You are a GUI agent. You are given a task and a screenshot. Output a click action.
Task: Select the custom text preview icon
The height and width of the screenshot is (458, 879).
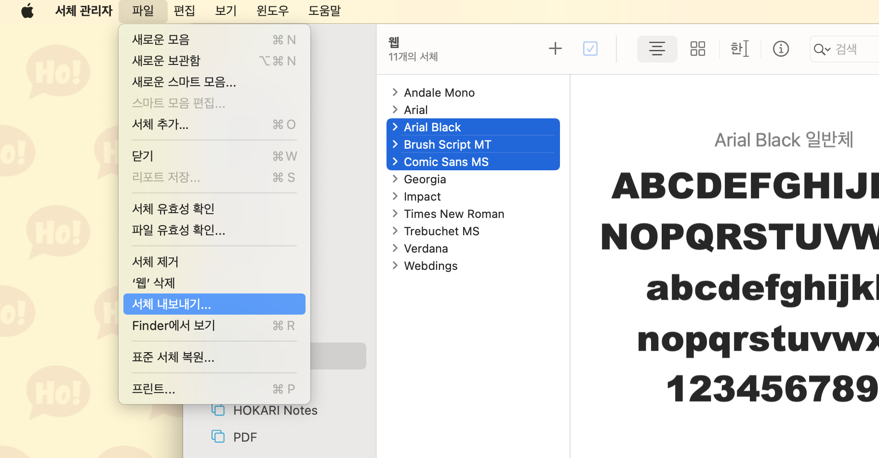pos(740,49)
